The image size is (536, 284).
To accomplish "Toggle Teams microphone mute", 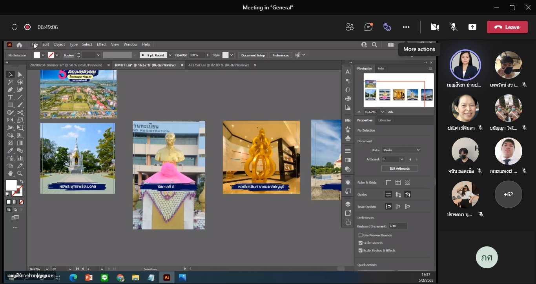I will (x=454, y=27).
